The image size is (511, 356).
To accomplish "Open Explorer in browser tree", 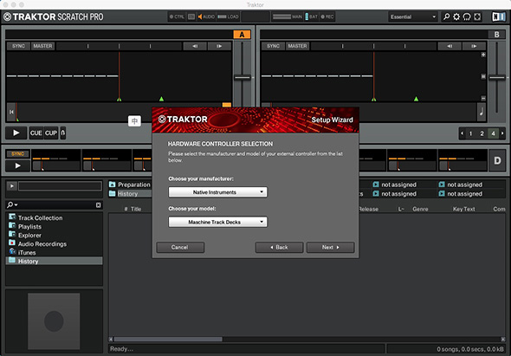I will click(29, 235).
